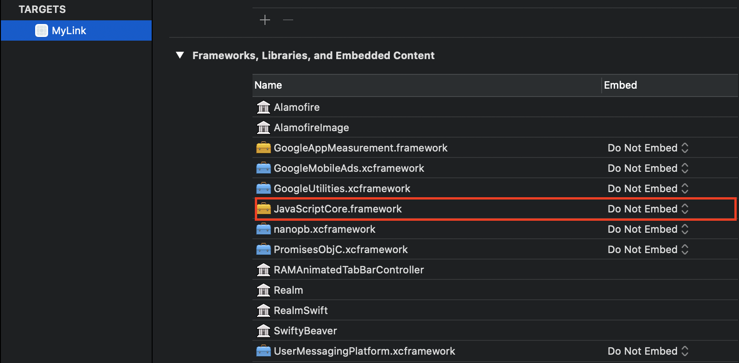The height and width of the screenshot is (363, 739).
Task: Select the UserMessagingPlatform.xcframework name
Action: click(x=364, y=351)
